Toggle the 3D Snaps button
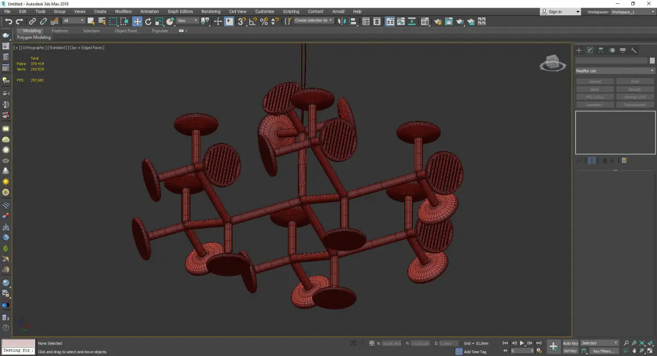Image resolution: width=657 pixels, height=356 pixels. 242,21
